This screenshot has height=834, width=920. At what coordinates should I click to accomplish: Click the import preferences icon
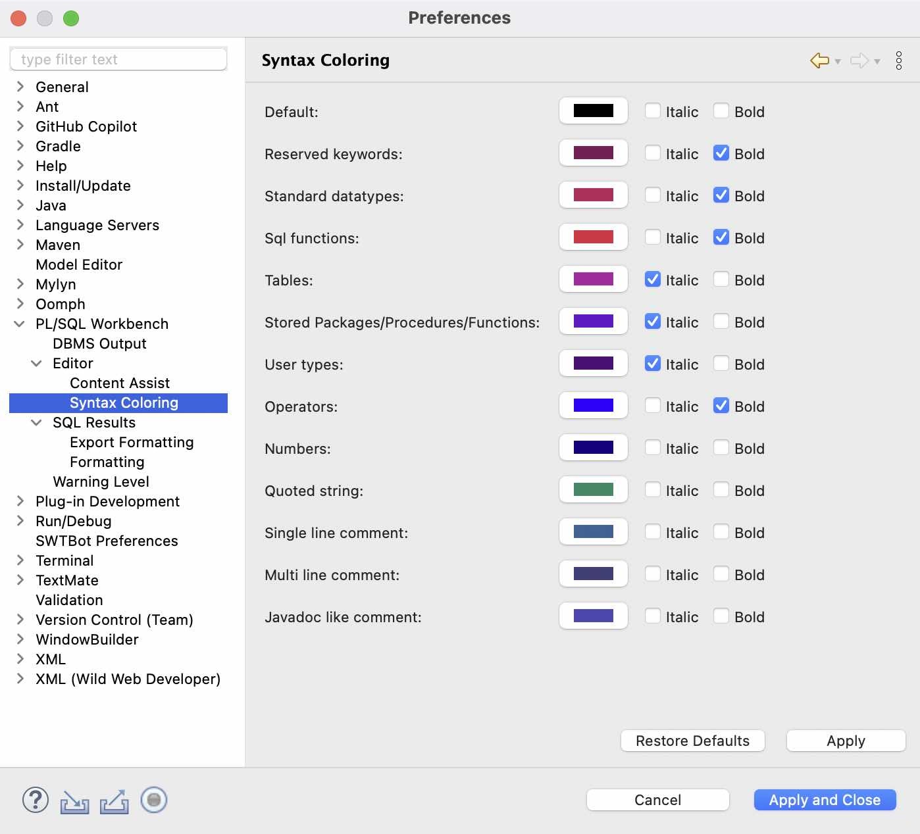[74, 800]
